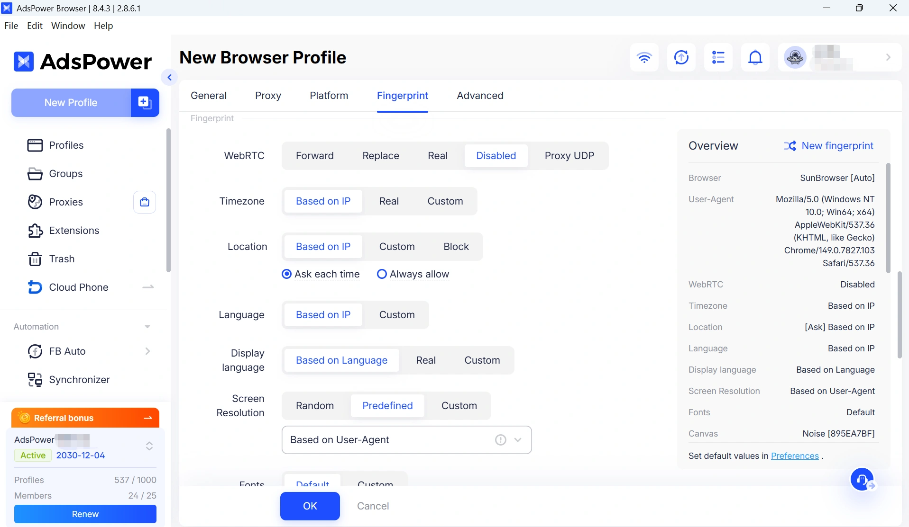Open Profiles in the sidebar
This screenshot has width=909, height=527.
point(66,145)
